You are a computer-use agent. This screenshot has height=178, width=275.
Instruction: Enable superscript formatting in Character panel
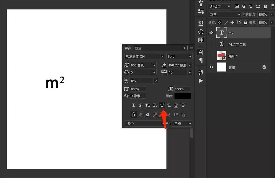[x=162, y=105]
